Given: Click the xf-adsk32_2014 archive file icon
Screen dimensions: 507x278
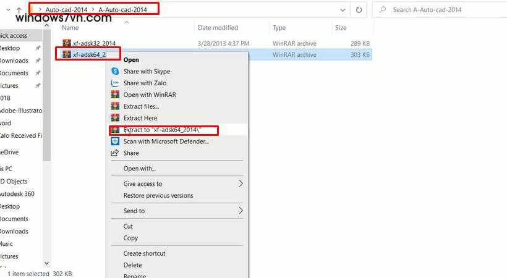Looking at the screenshot, I should (x=67, y=43).
